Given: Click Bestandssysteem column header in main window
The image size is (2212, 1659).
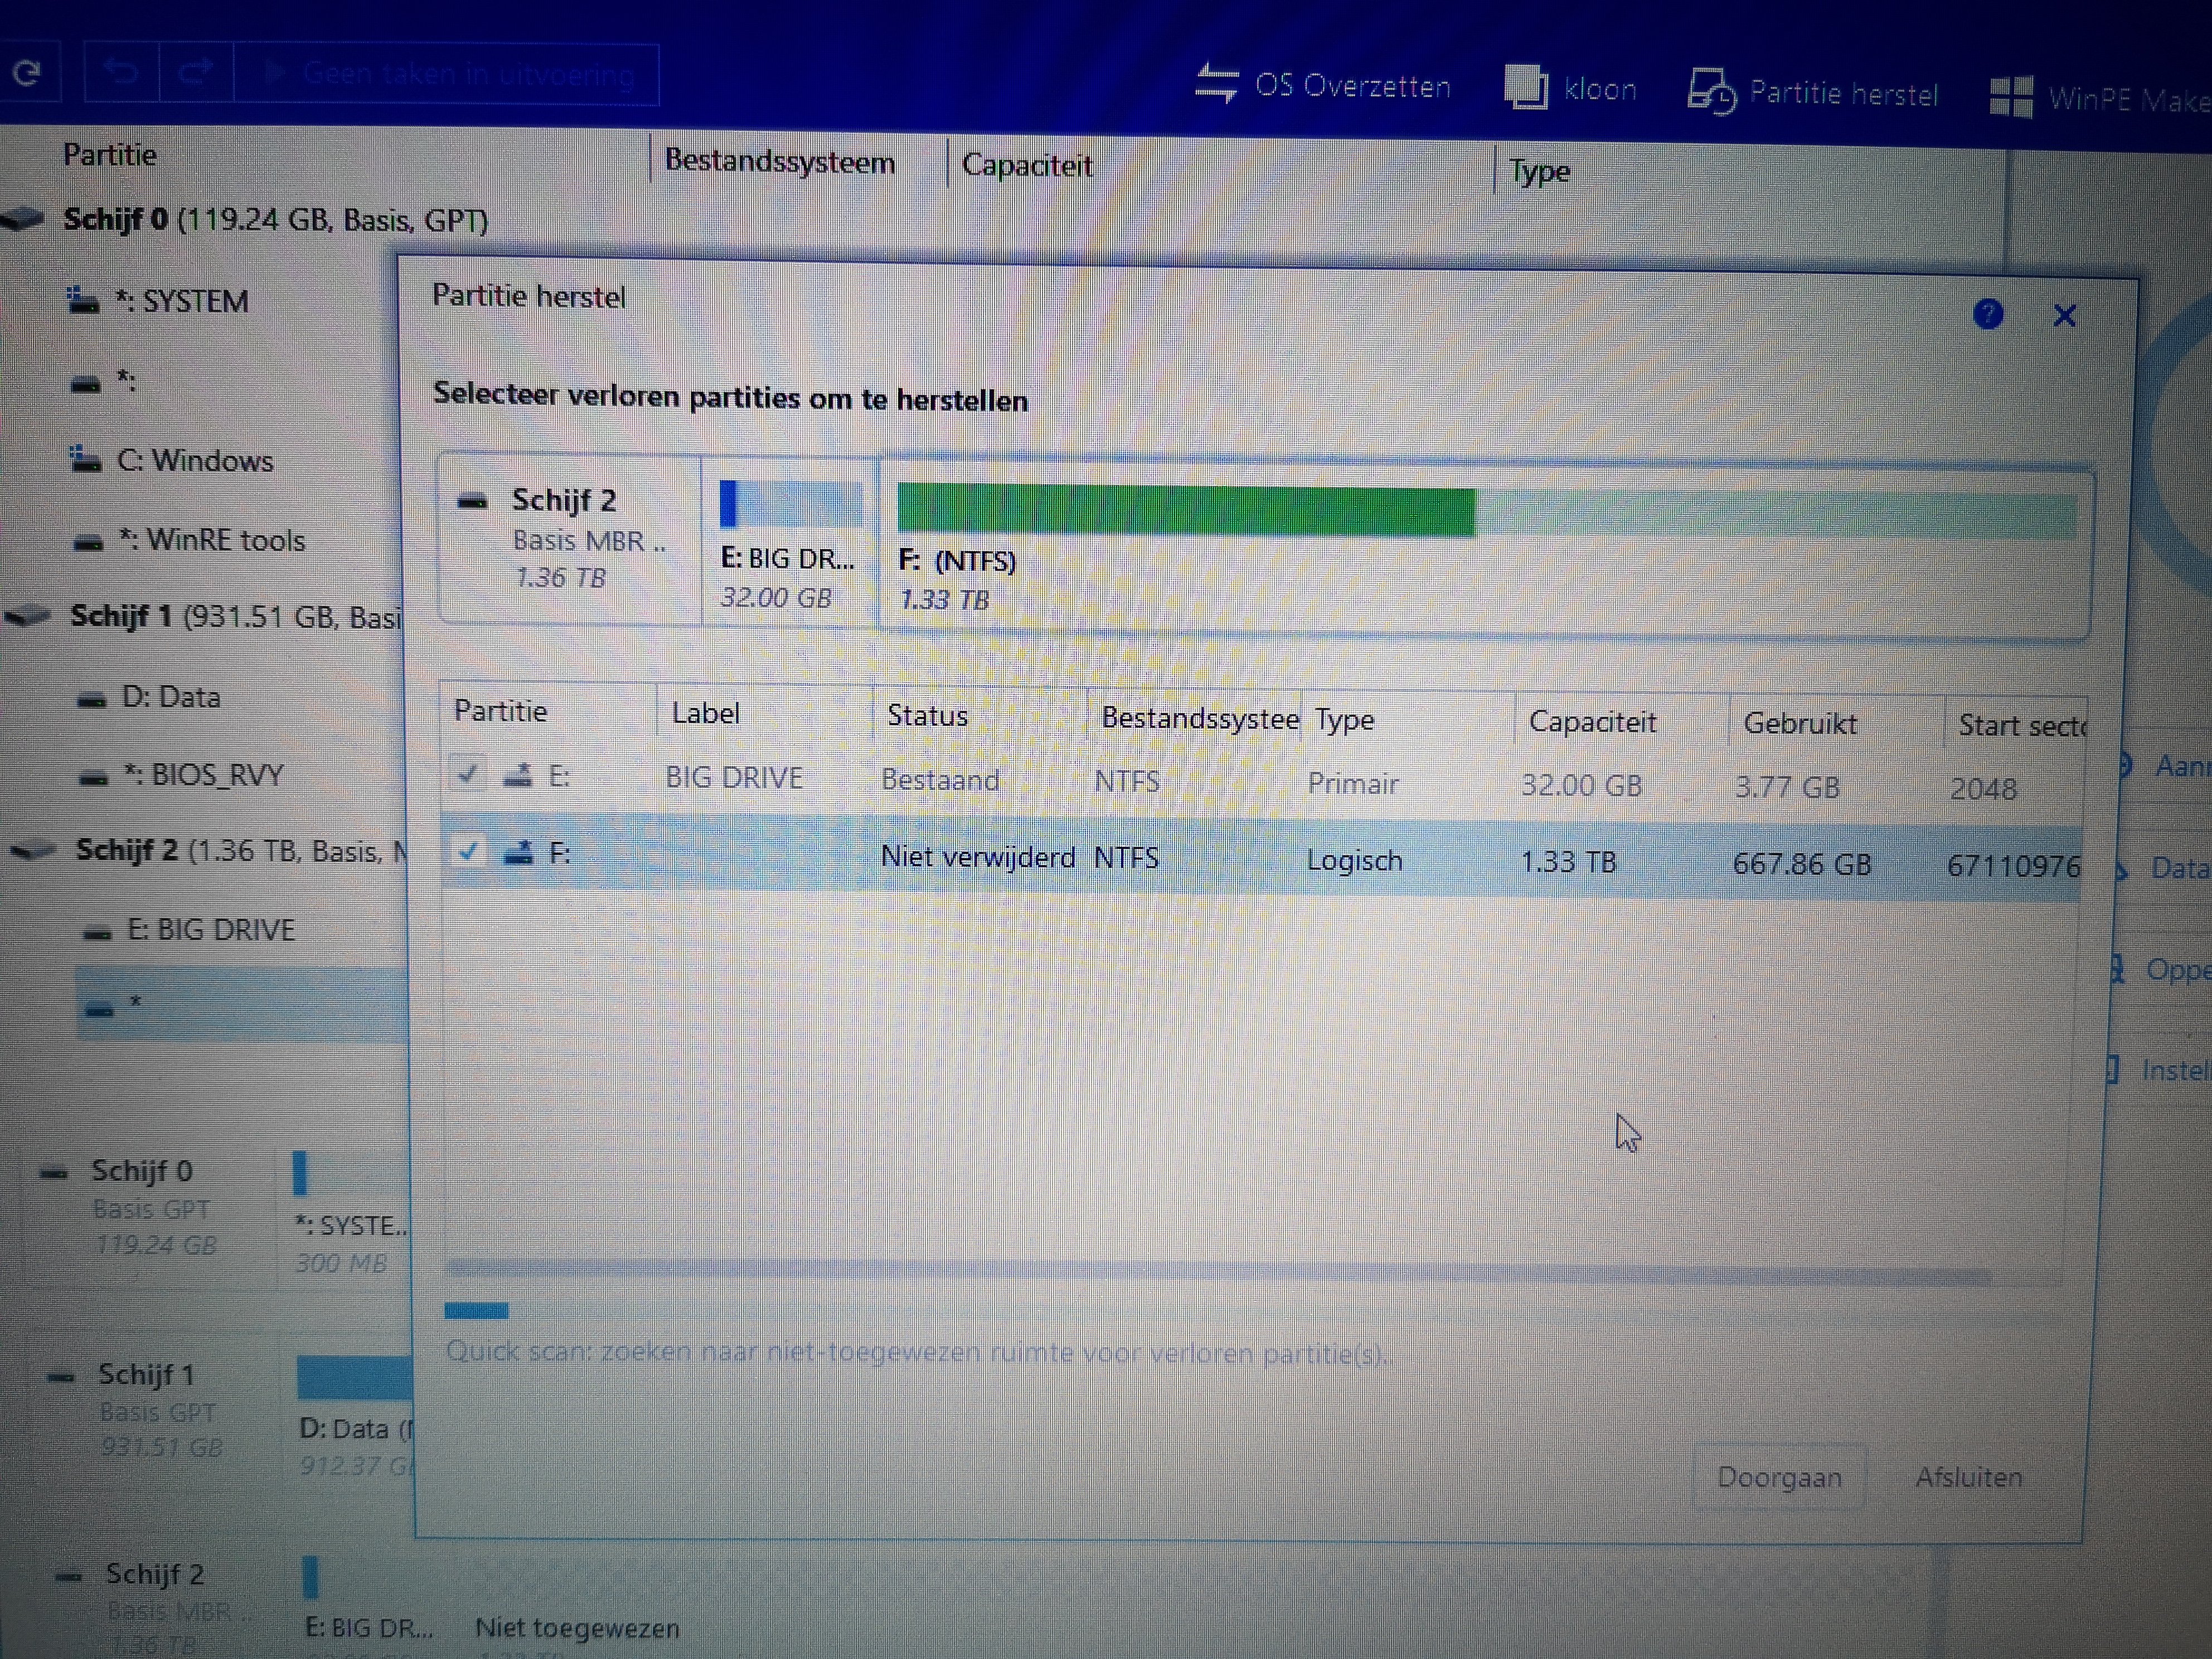Looking at the screenshot, I should click(x=780, y=161).
